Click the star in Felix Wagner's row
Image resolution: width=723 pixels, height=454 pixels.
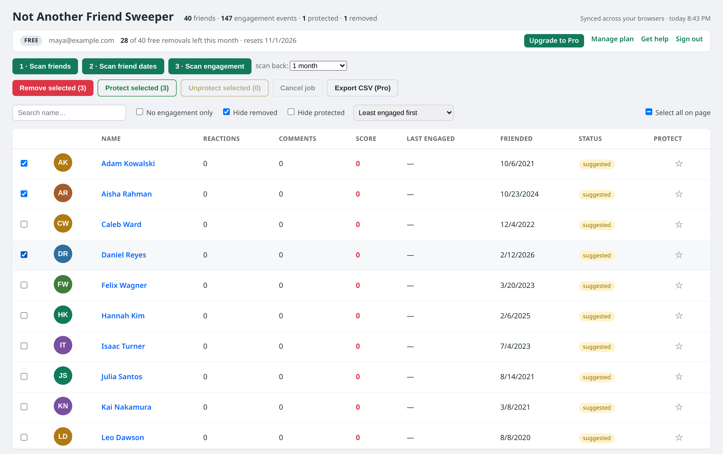[679, 285]
